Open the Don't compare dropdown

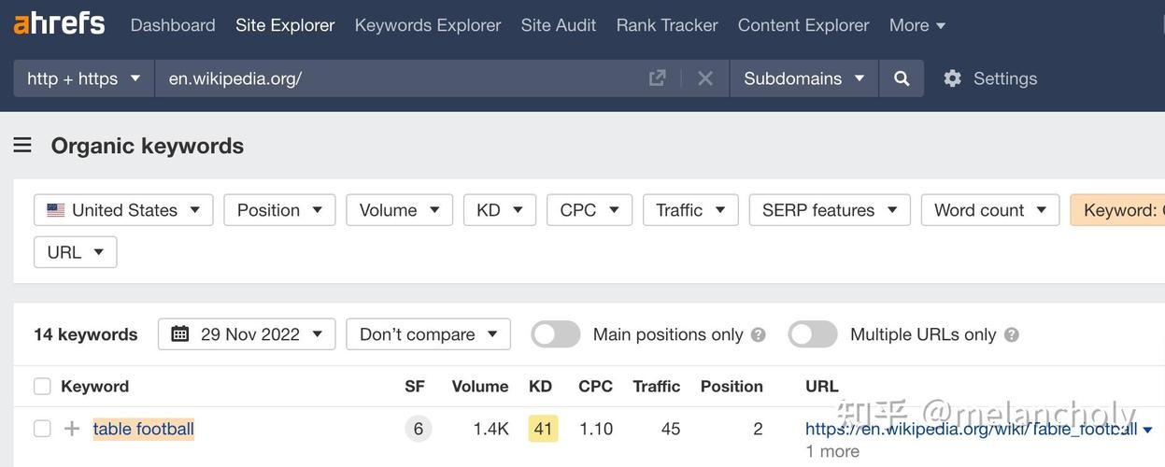(428, 334)
